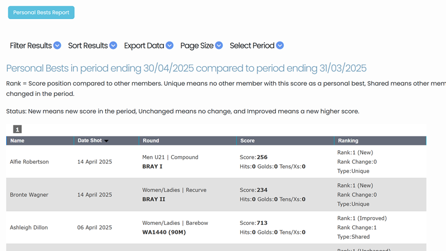Select the name Ashleigh Dillon

[29, 228]
